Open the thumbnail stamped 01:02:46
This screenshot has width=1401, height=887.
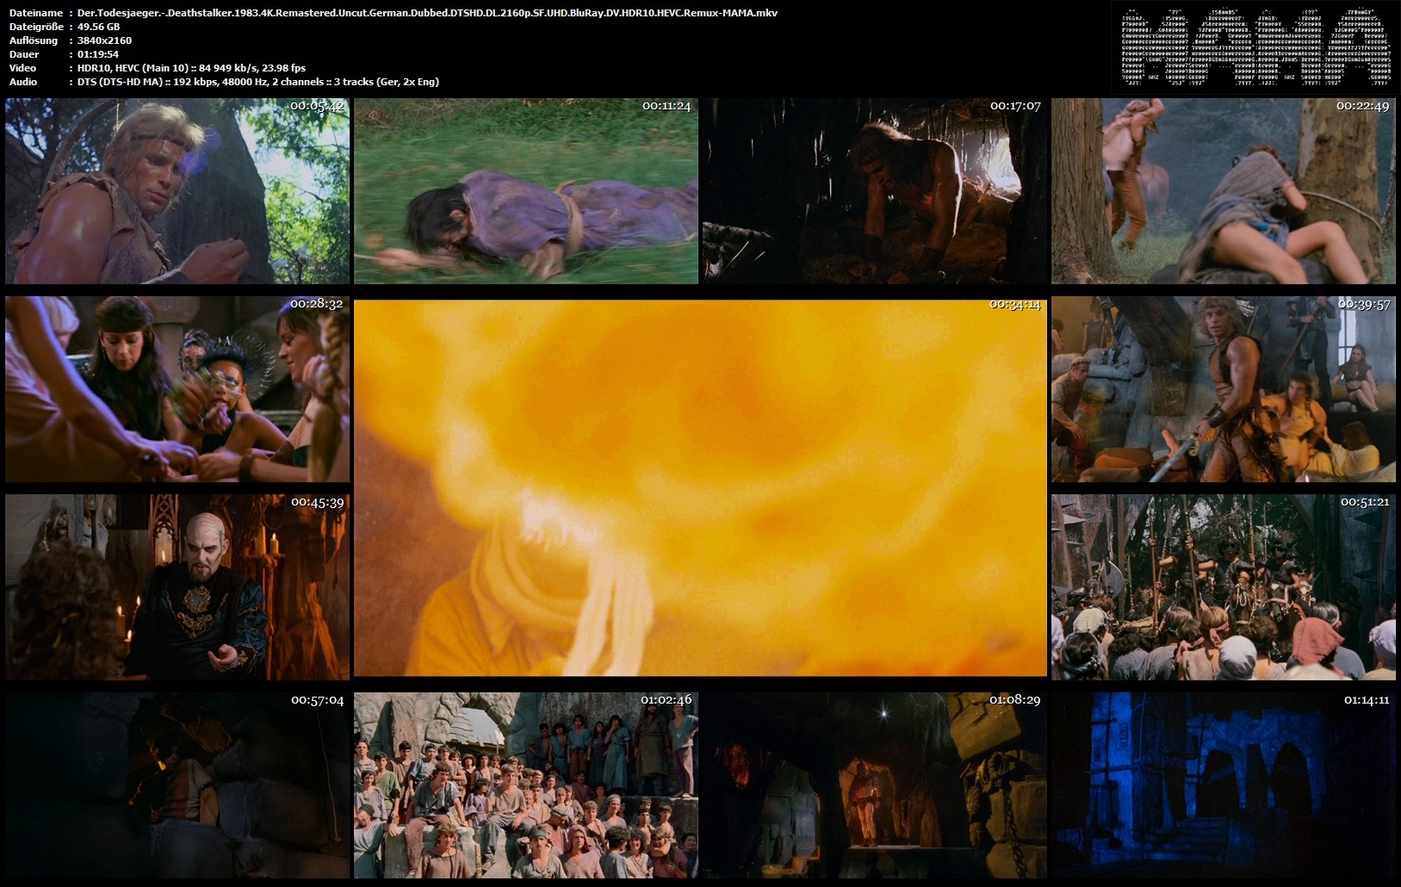[526, 785]
